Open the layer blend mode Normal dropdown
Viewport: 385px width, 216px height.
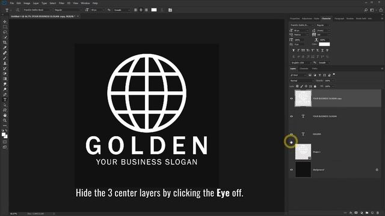coord(302,80)
